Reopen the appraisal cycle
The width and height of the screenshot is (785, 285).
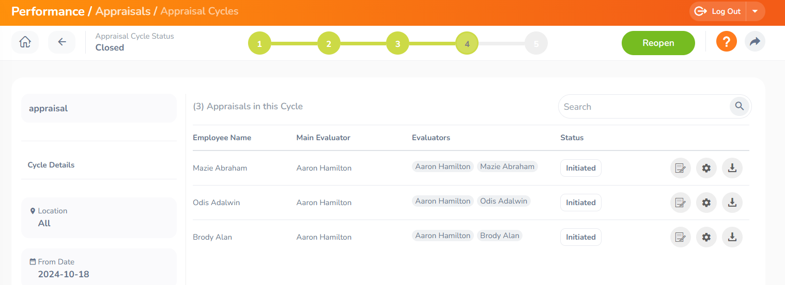point(658,43)
